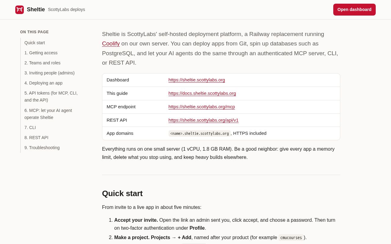391x244 pixels.
Task: Go to 6. MCP AI agent section
Action: (x=48, y=114)
